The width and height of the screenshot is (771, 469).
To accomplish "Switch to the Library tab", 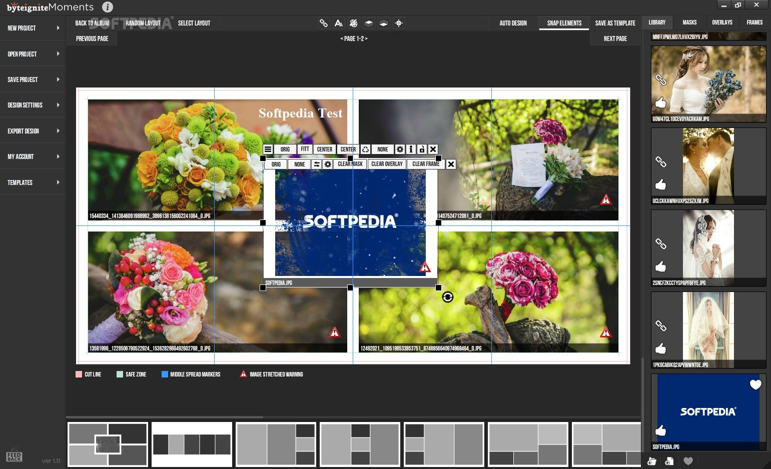I will coord(657,22).
